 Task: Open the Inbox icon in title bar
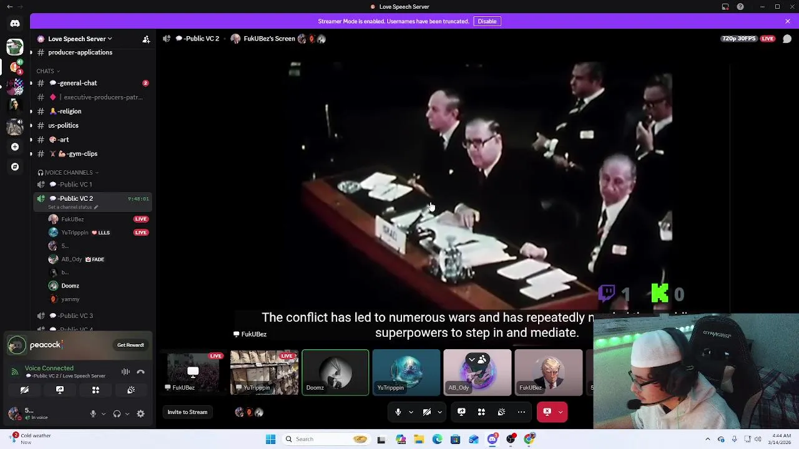click(x=725, y=7)
